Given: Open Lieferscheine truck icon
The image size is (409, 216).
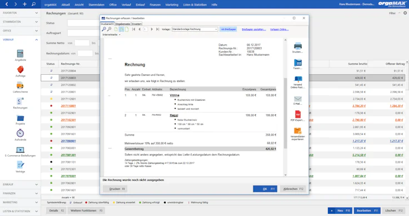Looking at the screenshot, I should [20, 85].
